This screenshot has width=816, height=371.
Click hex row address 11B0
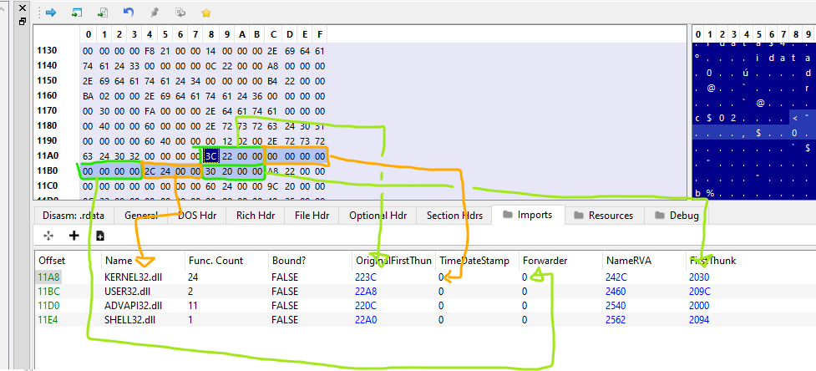pos(47,170)
